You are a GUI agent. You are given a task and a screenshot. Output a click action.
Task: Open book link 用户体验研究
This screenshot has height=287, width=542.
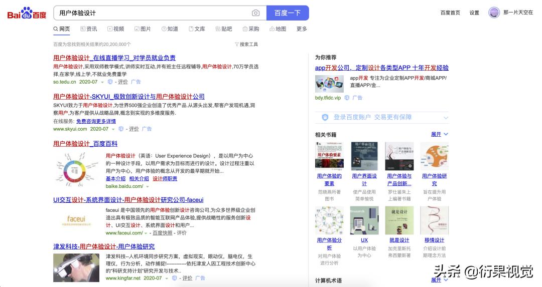point(434,180)
